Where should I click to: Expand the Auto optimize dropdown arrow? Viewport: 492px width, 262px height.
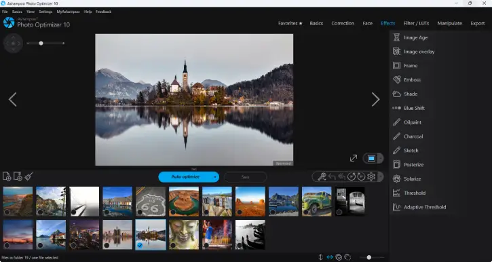(x=215, y=177)
